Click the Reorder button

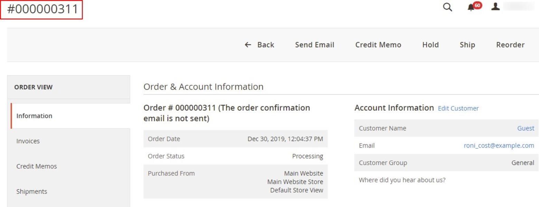tap(510, 45)
